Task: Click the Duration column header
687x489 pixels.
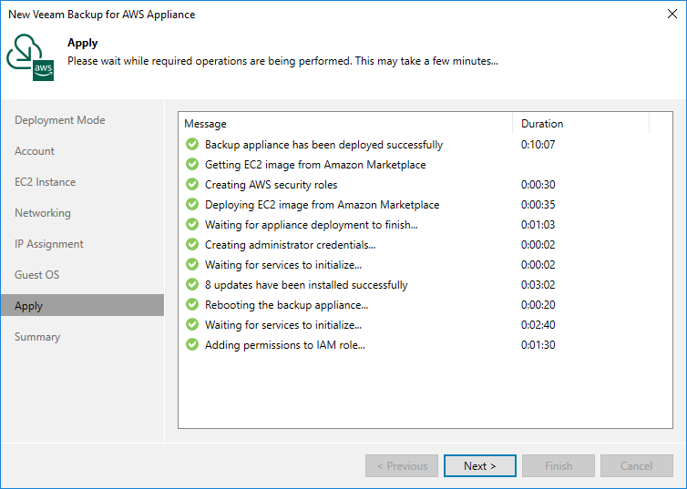Action: 579,124
